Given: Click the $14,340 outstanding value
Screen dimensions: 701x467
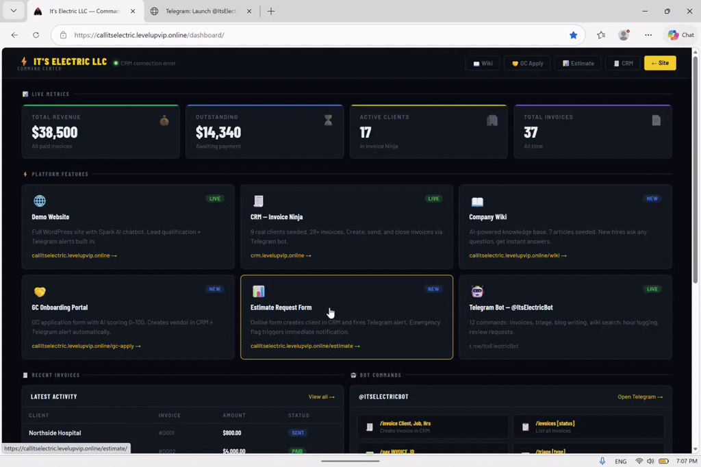Looking at the screenshot, I should click(x=218, y=132).
